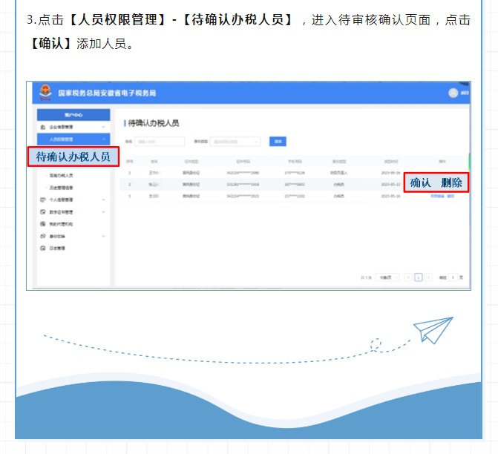Viewport: 498px width, 454px height.
Task: Click the icon beside 日志管理
Action: tap(43, 248)
